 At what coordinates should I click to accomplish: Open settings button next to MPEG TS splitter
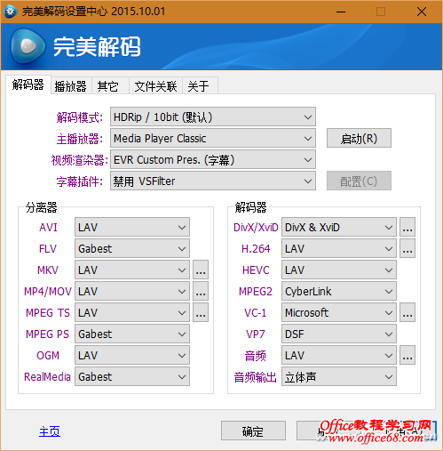[201, 312]
